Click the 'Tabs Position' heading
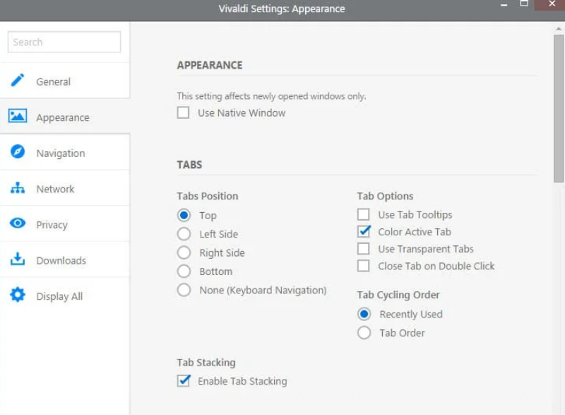Screen dimensions: 565x415 click(x=208, y=196)
